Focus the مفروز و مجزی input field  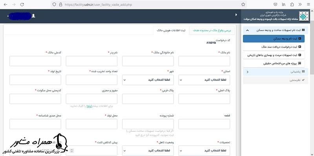coord(91,99)
